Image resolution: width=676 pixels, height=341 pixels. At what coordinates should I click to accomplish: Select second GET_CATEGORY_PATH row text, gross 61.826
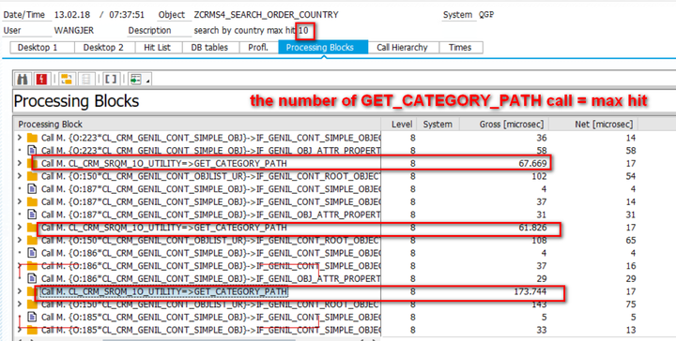pos(163,228)
